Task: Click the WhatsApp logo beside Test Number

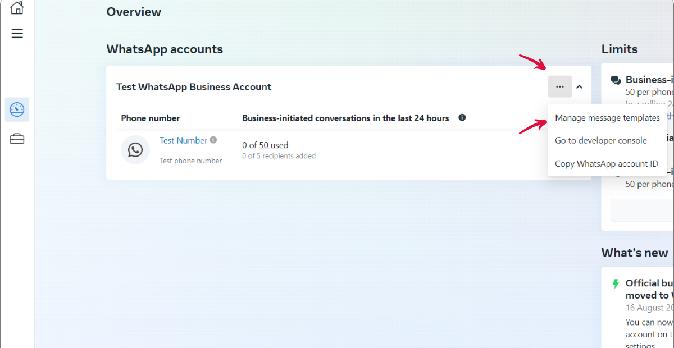Action: pos(135,150)
